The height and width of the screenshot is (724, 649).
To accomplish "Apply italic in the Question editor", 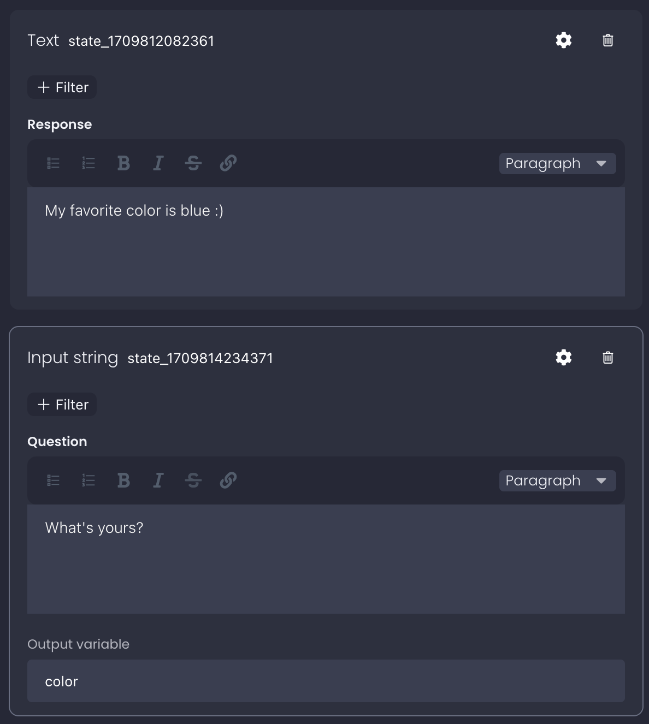I will (158, 480).
